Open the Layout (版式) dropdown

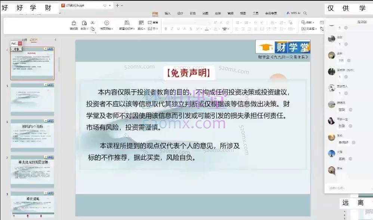point(142,28)
